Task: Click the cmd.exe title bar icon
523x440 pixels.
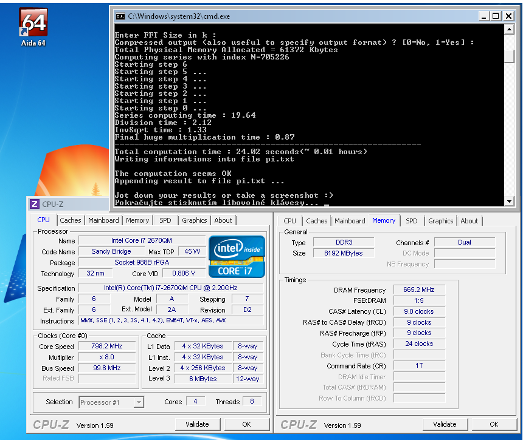Action: 120,16
